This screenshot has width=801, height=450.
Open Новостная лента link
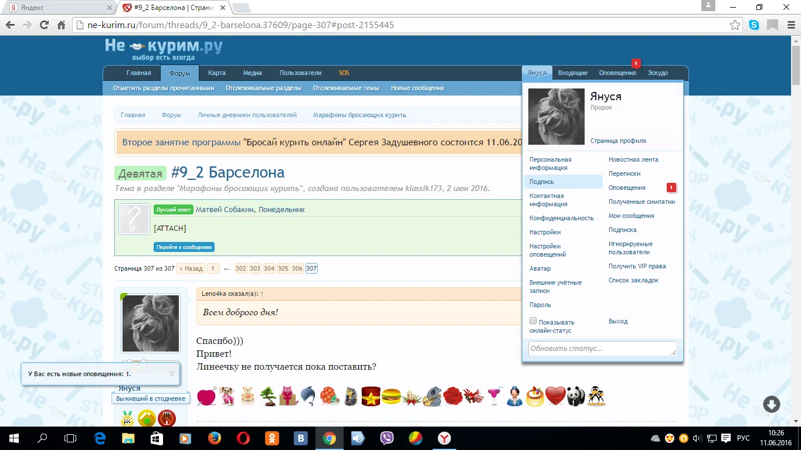point(633,159)
